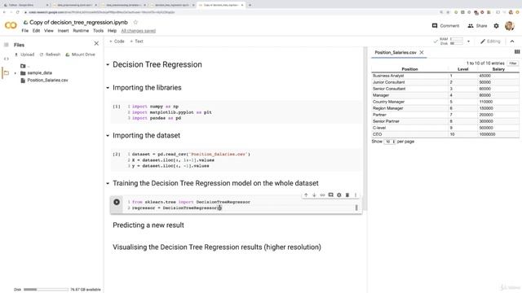Screen dimensions: 522x293
Task: Run the DecisionTreeRegressor code cell
Action: tap(117, 202)
